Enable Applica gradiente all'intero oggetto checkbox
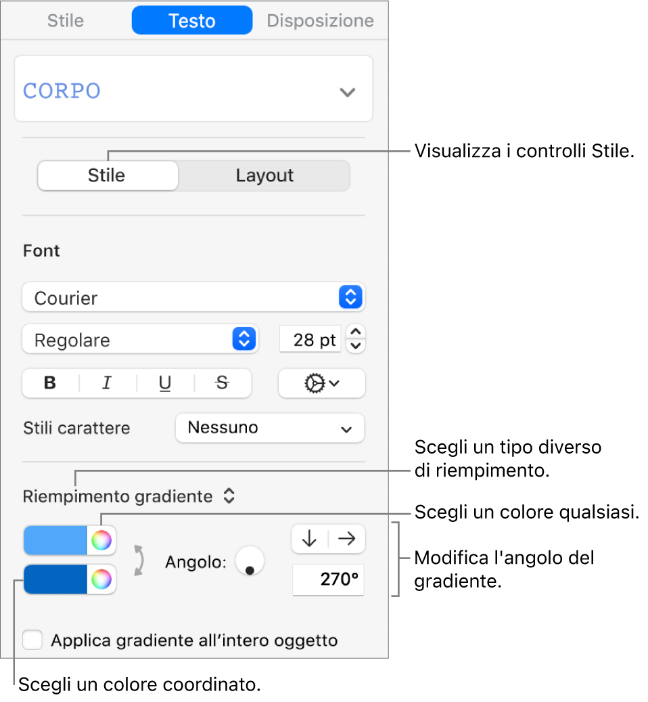Viewport: 648px width, 702px height. click(x=32, y=640)
